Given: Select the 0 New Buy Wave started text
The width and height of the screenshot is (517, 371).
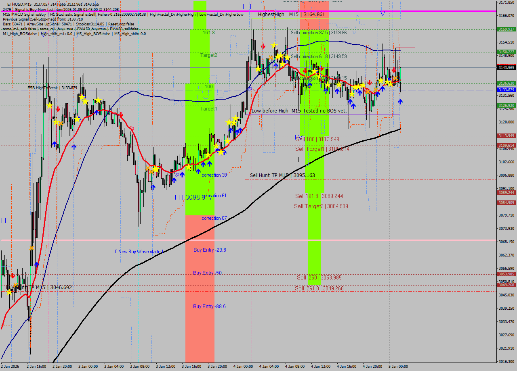Looking at the screenshot, I should pyautogui.click(x=139, y=252).
